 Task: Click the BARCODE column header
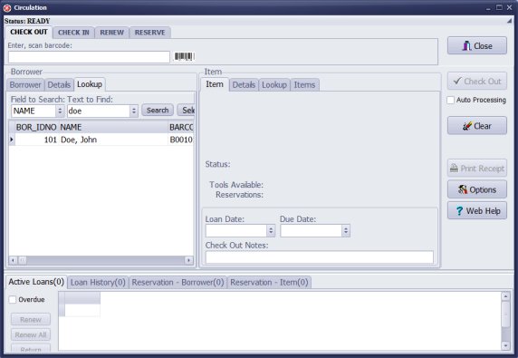pos(181,127)
